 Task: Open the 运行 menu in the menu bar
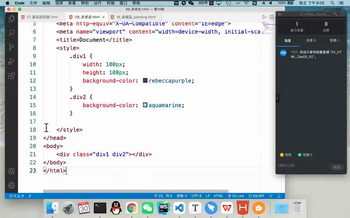[97, 3]
